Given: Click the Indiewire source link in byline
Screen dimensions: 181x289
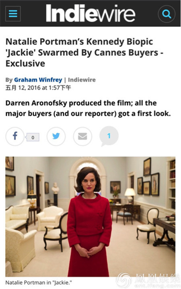Looking at the screenshot, I should pos(82,80).
